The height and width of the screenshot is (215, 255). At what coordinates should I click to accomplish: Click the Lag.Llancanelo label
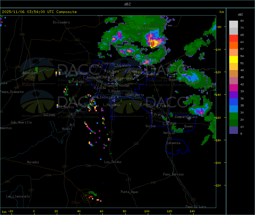(x=18, y=196)
